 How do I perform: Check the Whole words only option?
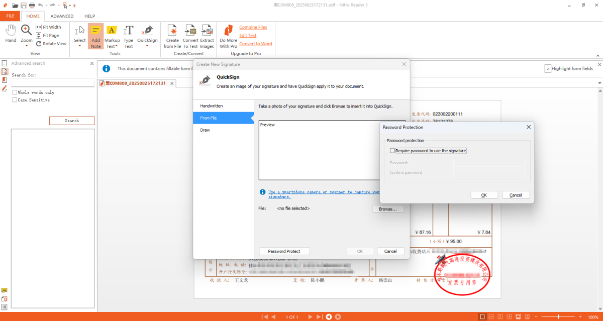[x=15, y=92]
